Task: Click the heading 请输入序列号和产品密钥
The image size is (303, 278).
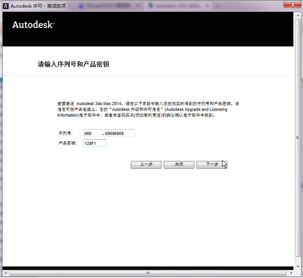Action: pos(73,64)
